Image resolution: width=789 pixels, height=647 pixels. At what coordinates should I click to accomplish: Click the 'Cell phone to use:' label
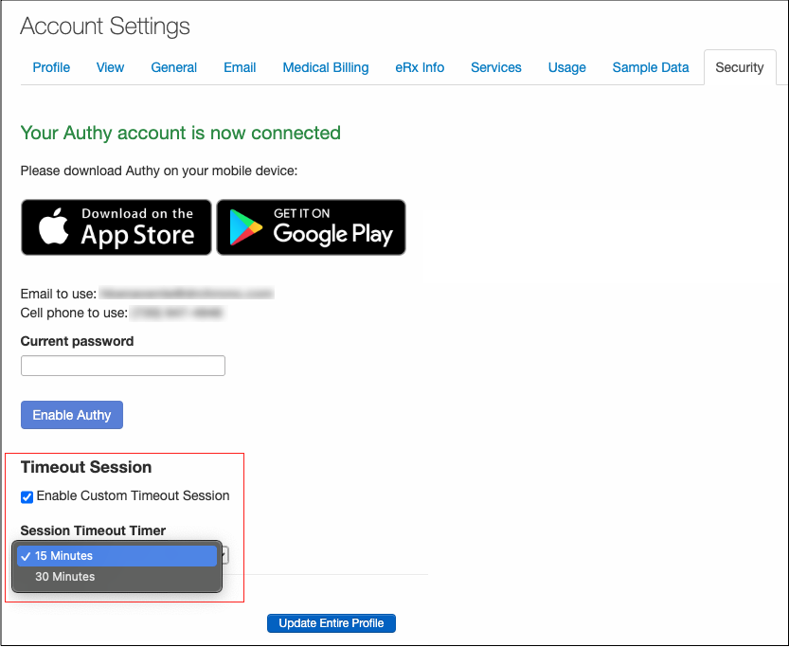(74, 313)
